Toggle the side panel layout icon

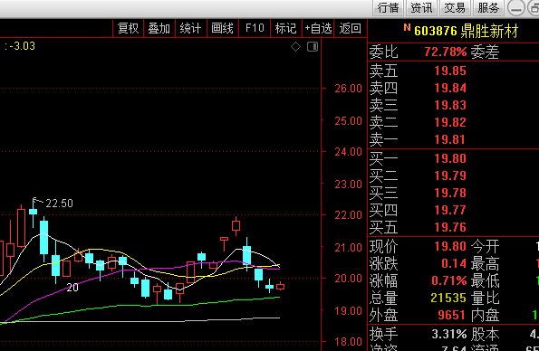[313, 47]
